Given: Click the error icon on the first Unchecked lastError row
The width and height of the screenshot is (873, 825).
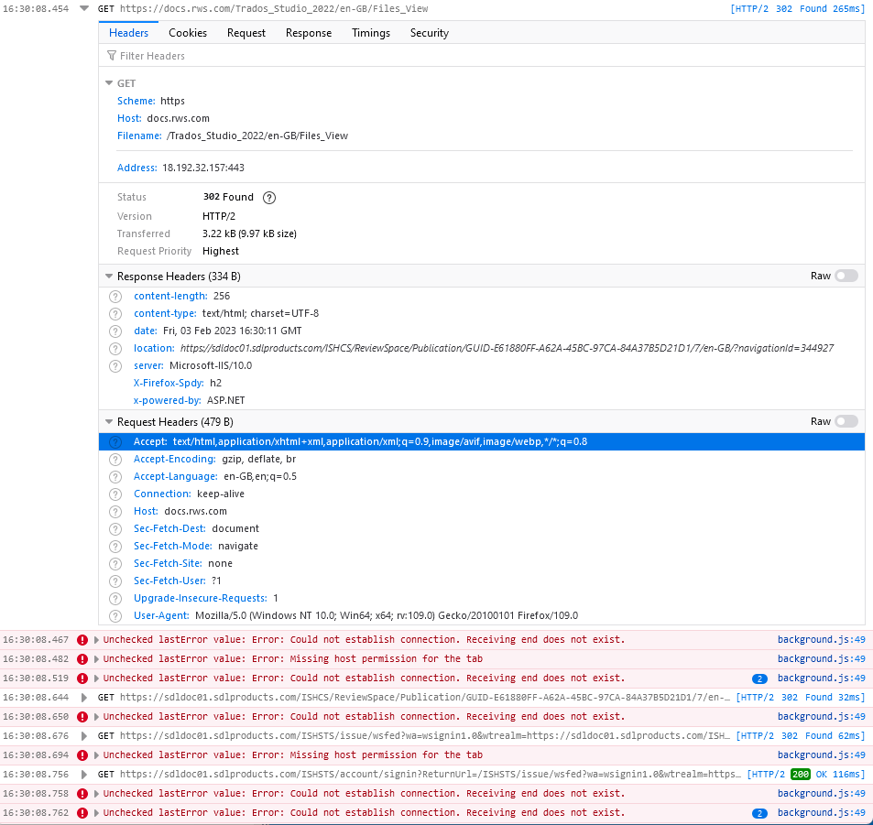Looking at the screenshot, I should click(82, 639).
